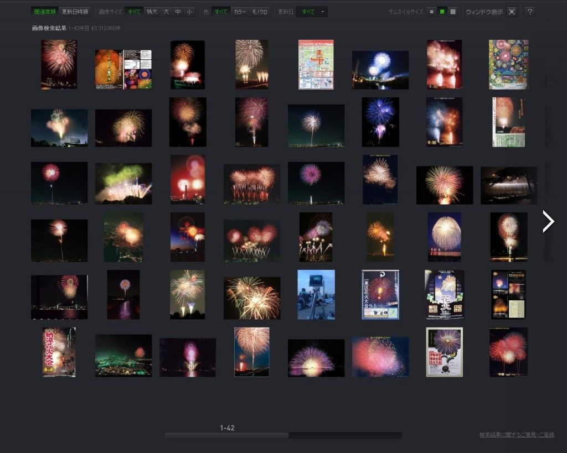
Task: Open the street map thumbnail
Action: pos(316,65)
